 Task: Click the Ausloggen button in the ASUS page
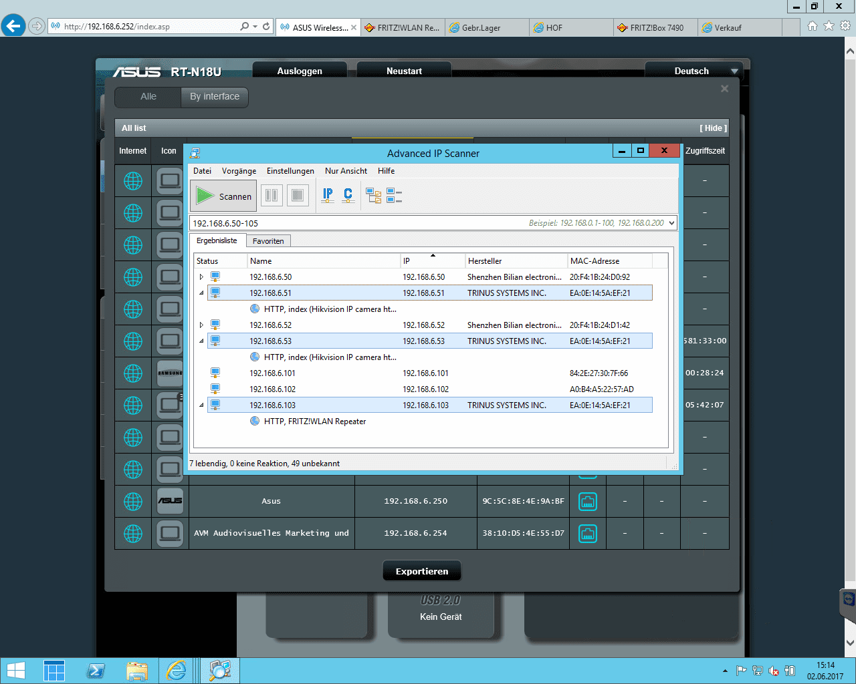coord(300,71)
